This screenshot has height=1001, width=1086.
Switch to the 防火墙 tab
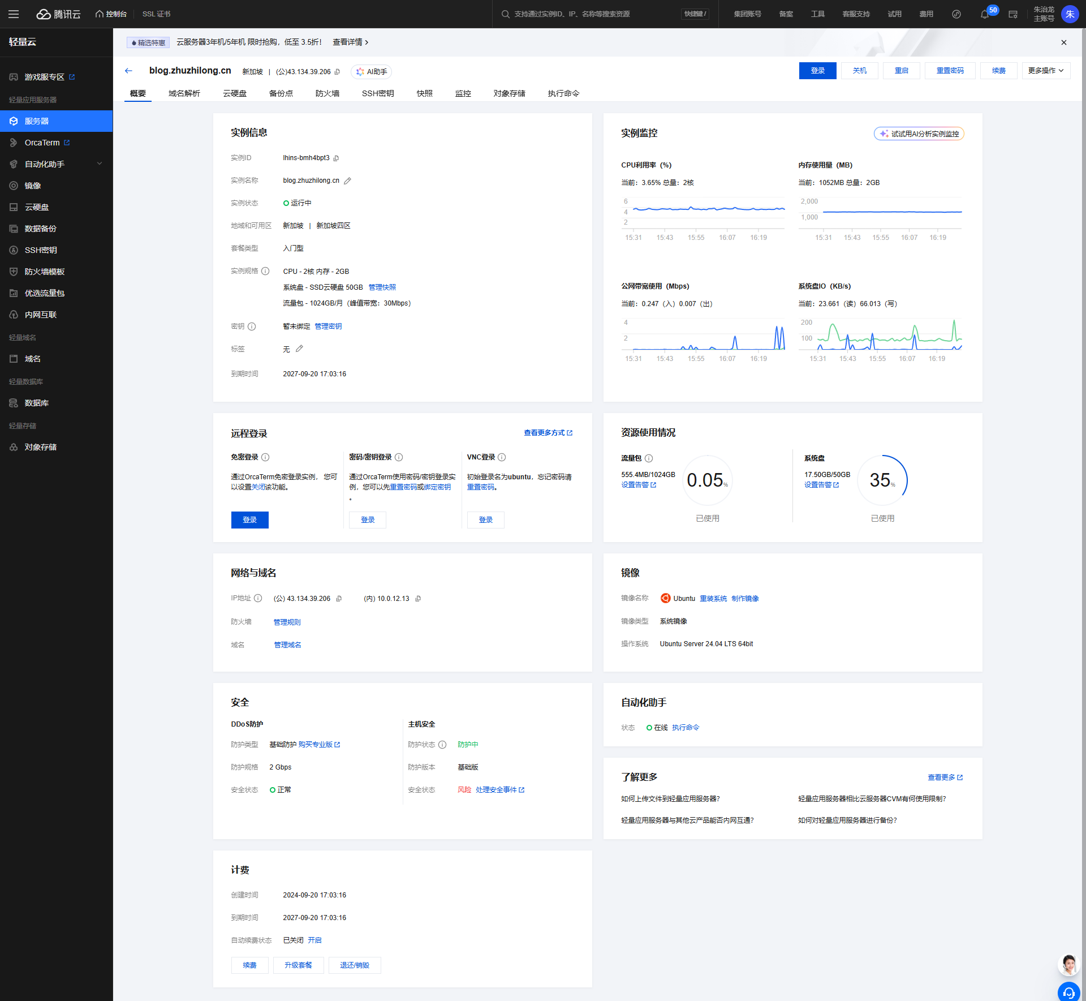(x=327, y=93)
